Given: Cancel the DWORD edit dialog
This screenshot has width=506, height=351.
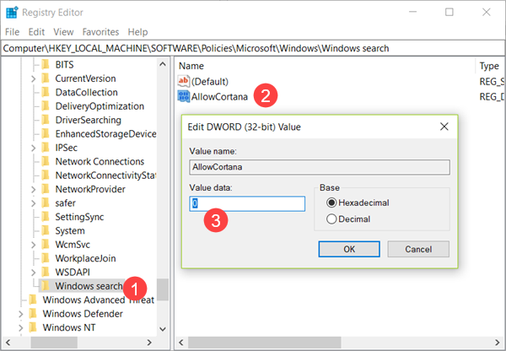Looking at the screenshot, I should point(418,249).
